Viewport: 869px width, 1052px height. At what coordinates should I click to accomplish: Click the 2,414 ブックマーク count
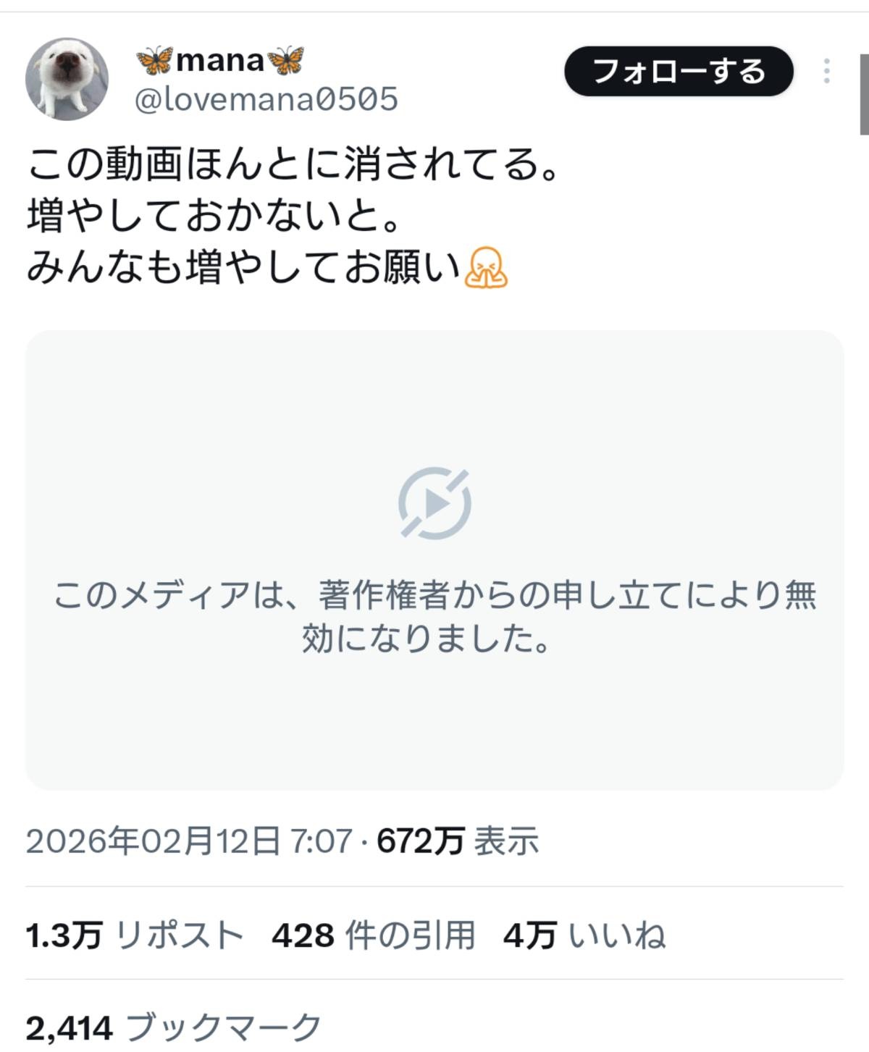[174, 1027]
